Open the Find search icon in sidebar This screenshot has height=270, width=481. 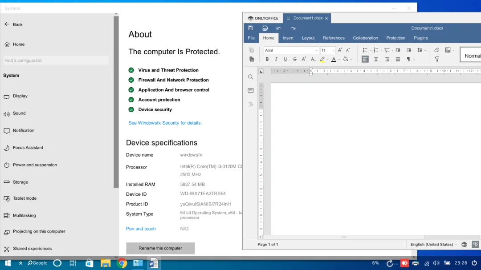pyautogui.click(x=251, y=77)
